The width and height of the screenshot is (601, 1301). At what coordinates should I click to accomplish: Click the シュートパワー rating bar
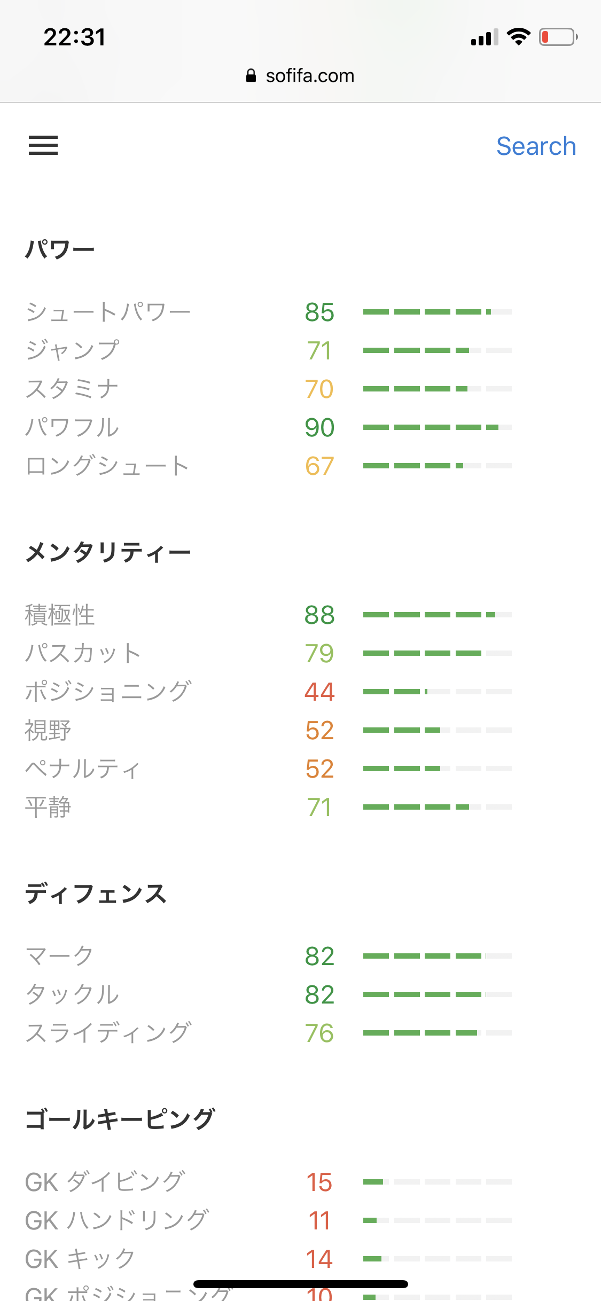[437, 312]
